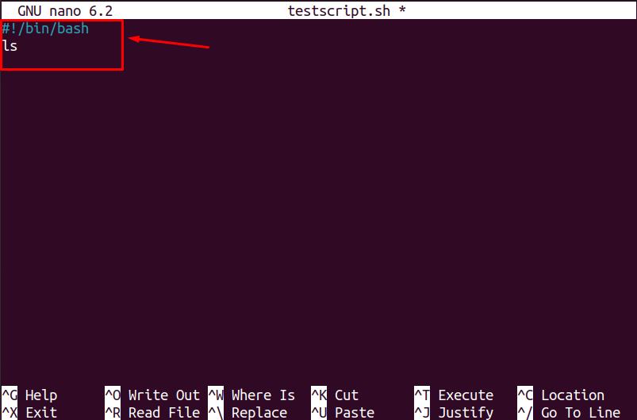The height and width of the screenshot is (420, 637).
Task: Place cursor on the #!/bin/bash line
Action: 45,29
